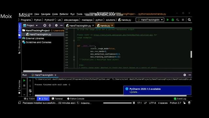Hide the Project tool window
This screenshot has height=118, width=209.
click(x=61, y=26)
